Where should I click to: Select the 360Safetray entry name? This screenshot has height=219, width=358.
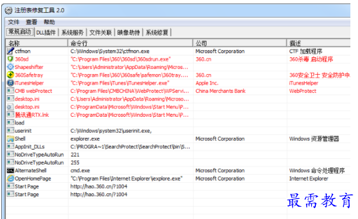point(29,75)
